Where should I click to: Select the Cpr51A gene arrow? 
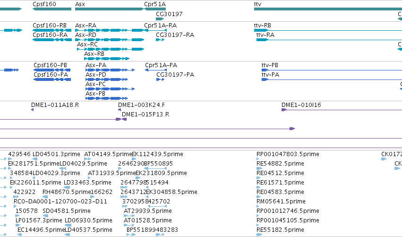(x=155, y=9)
